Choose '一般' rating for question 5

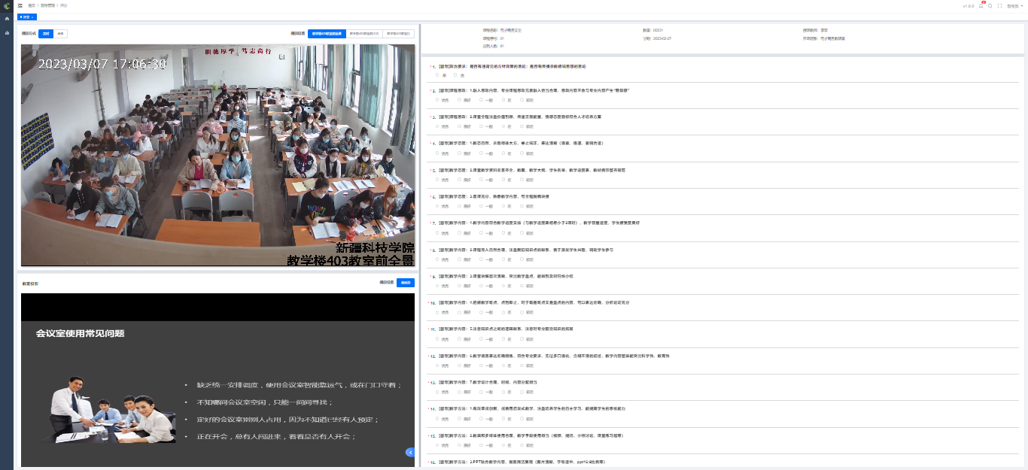[482, 180]
